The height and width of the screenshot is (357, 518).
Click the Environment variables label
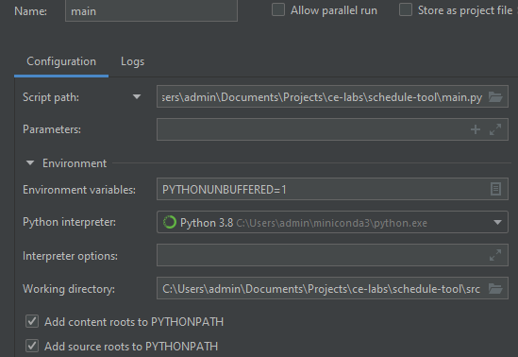[x=79, y=190]
